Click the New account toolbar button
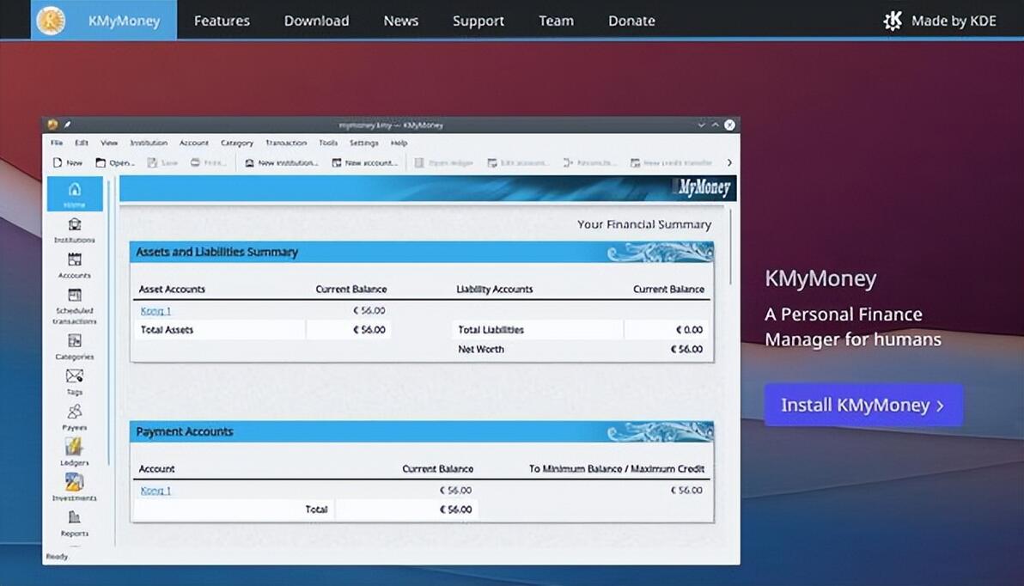 tap(364, 162)
